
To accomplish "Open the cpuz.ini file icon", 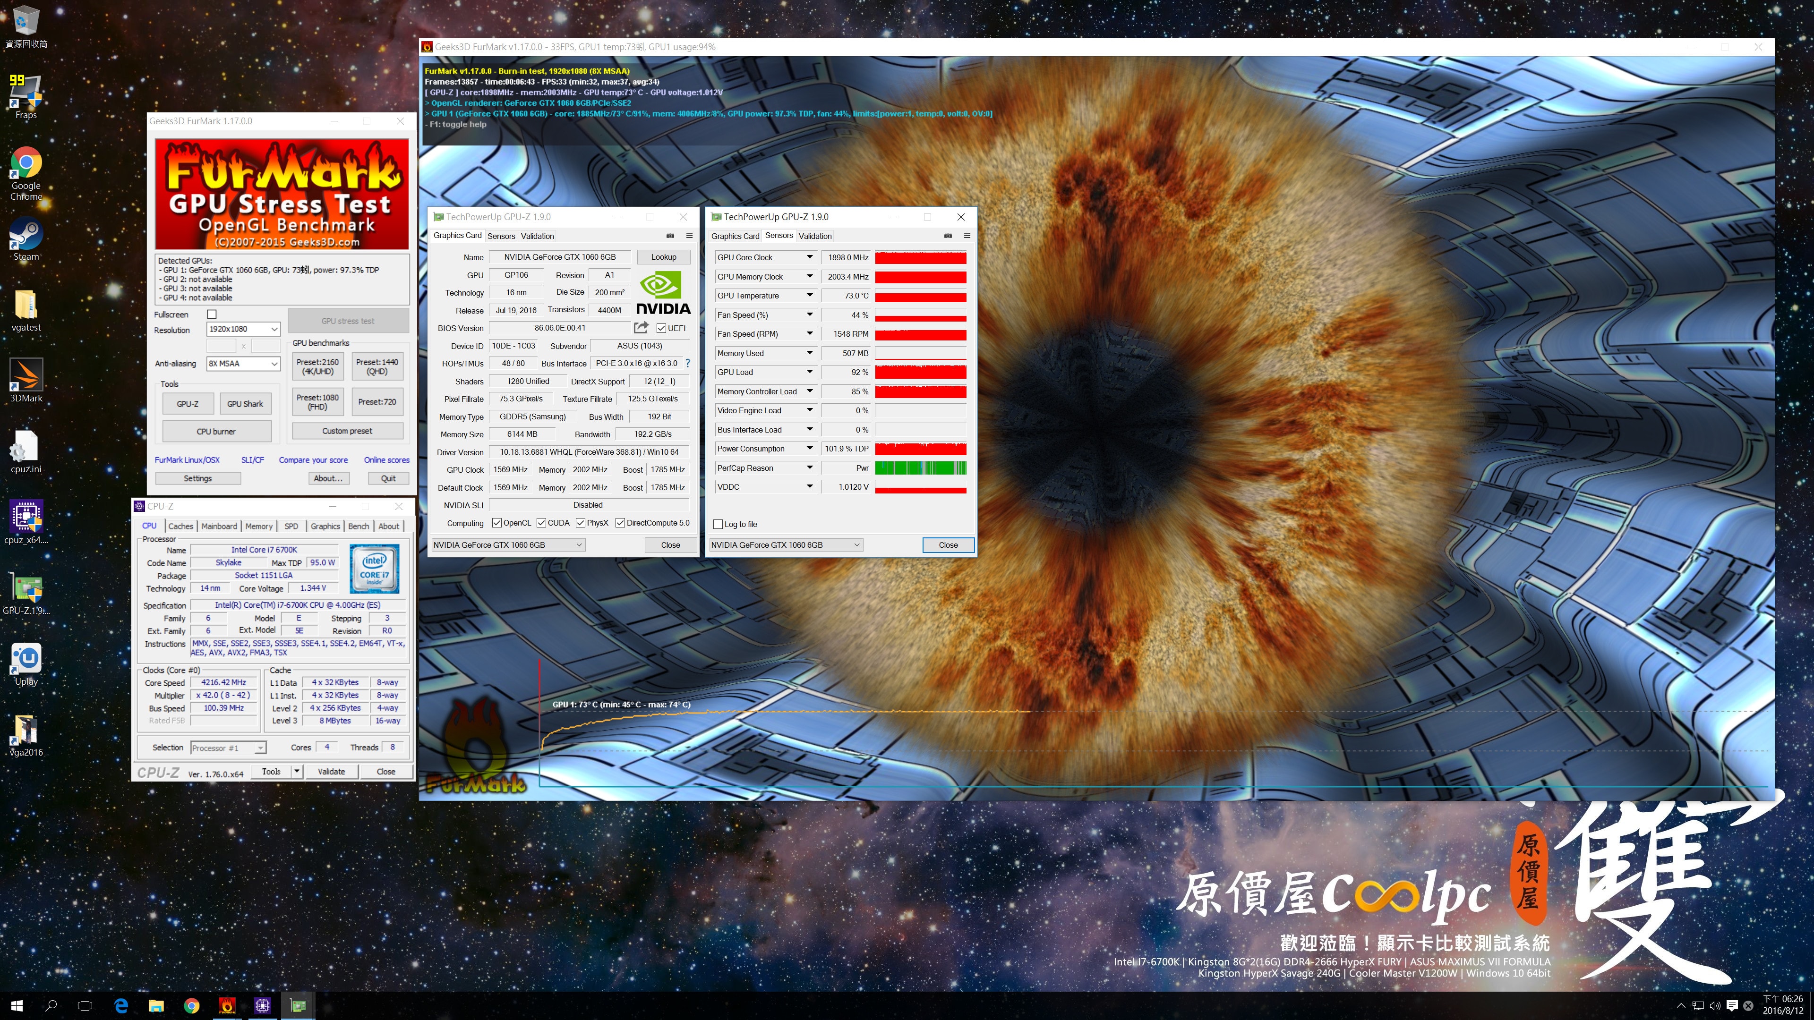I will pos(26,452).
